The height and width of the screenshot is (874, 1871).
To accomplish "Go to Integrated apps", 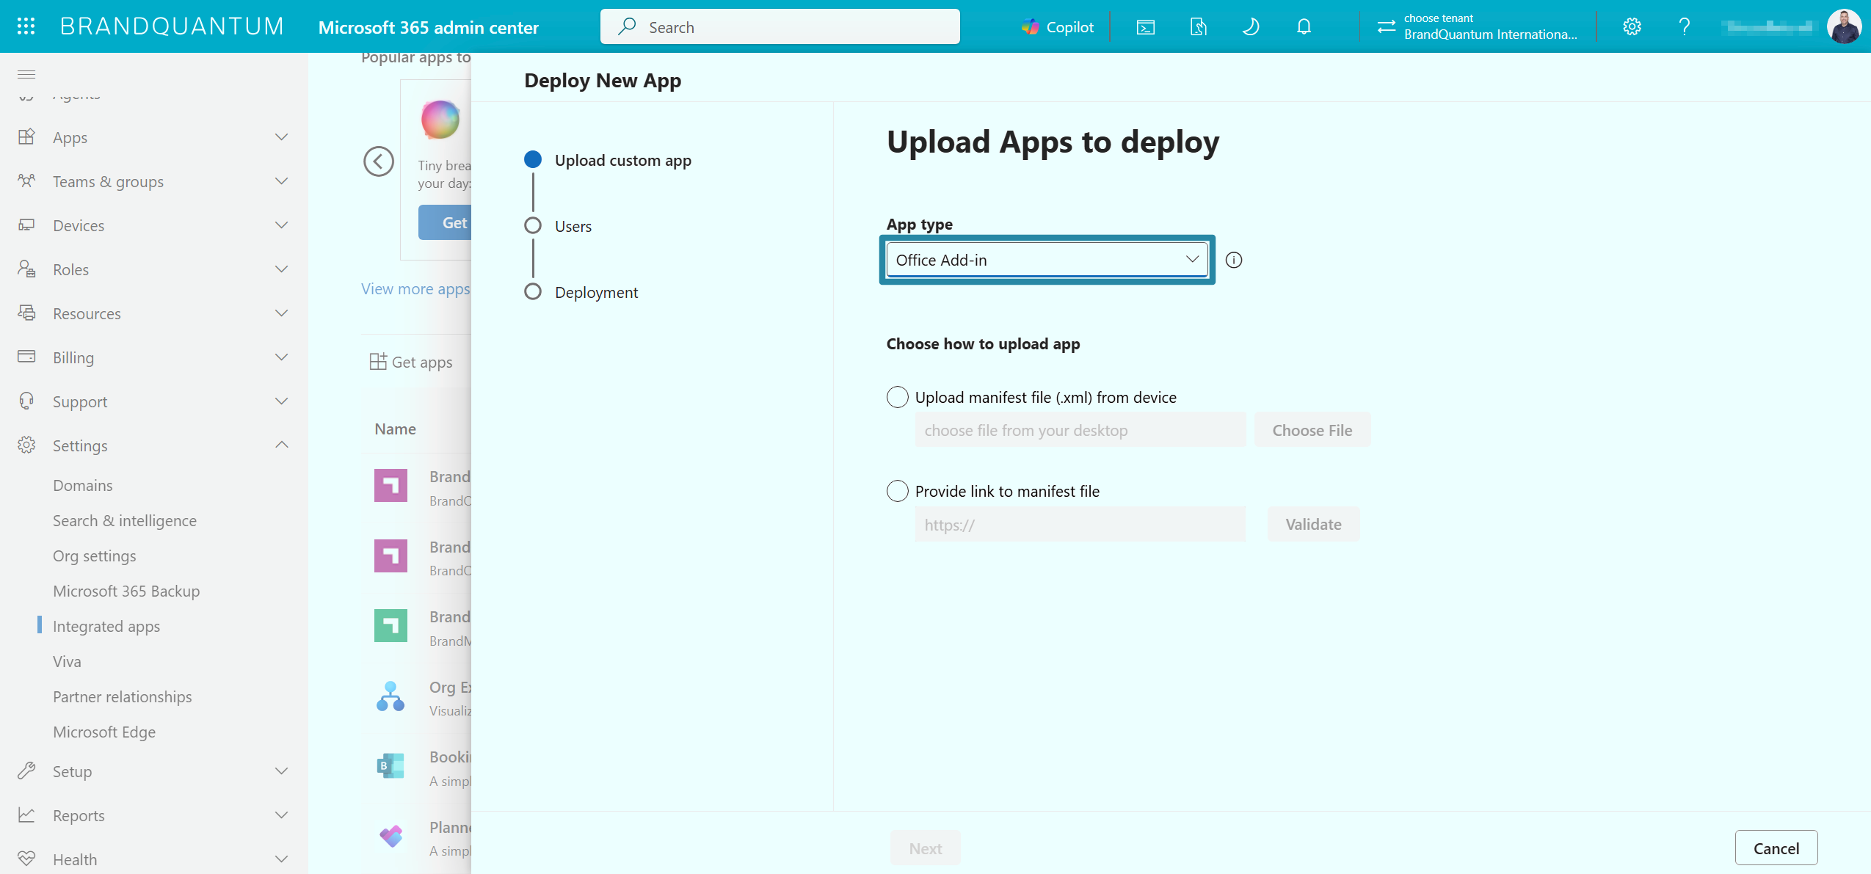I will pos(106,626).
